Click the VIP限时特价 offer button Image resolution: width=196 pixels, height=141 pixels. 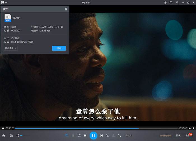click(x=165, y=135)
